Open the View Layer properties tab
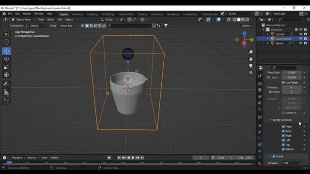 [260, 97]
